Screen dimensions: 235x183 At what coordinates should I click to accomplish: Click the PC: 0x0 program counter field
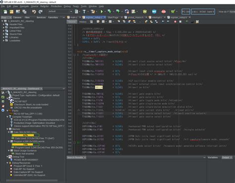click(186, 11)
